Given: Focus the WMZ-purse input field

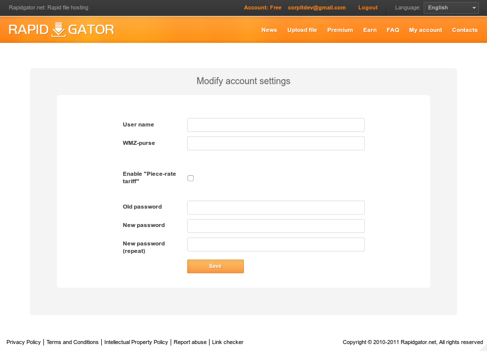Looking at the screenshot, I should (x=275, y=143).
